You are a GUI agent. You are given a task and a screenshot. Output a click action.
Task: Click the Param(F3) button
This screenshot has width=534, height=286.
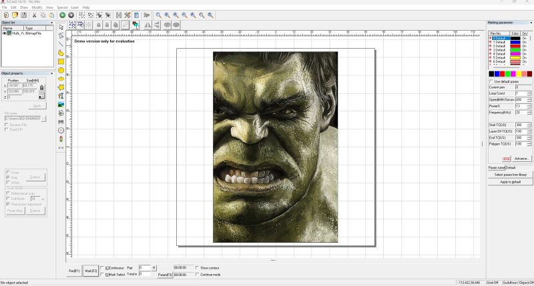(165, 275)
